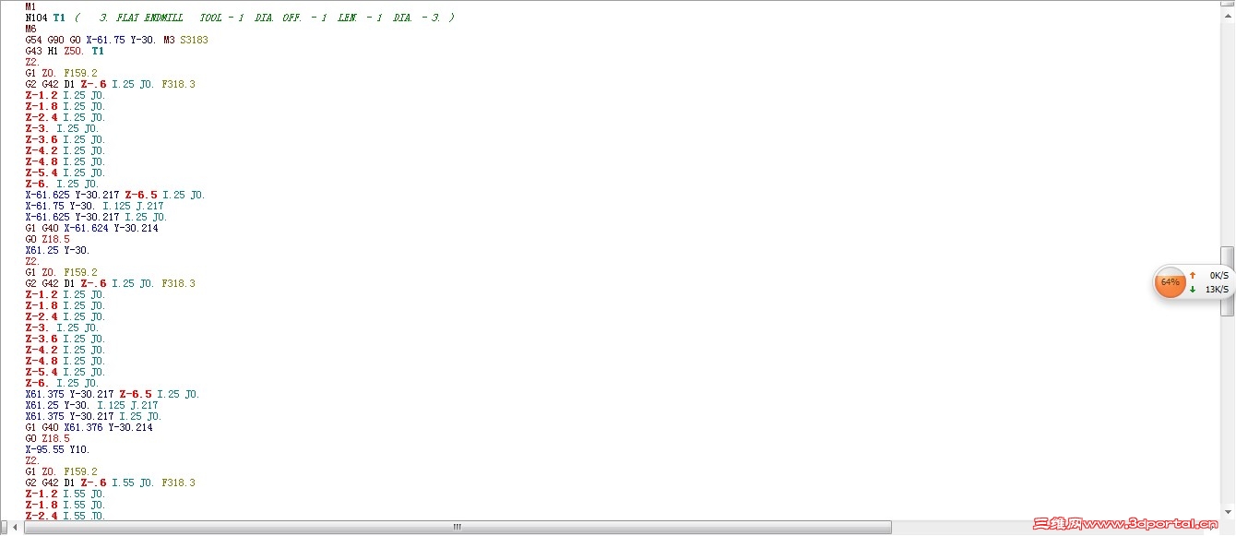Click the orange 64% memory floating ball

point(1170,281)
